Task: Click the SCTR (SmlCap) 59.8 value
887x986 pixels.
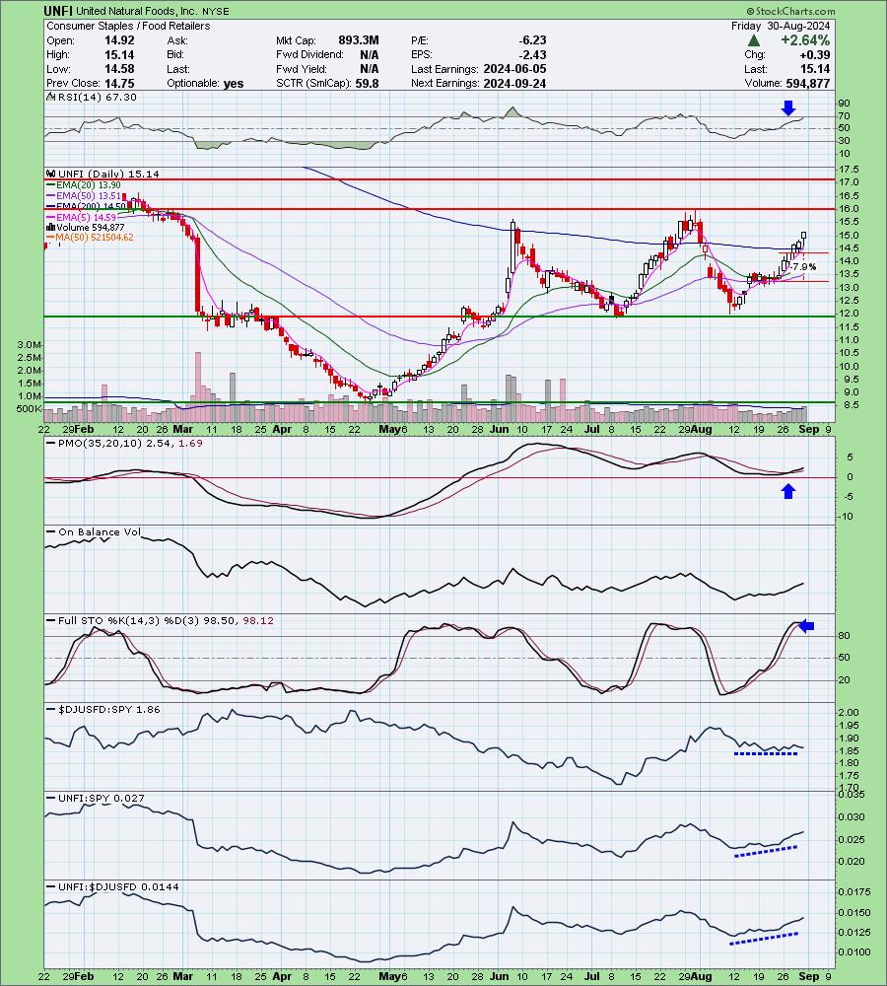Action: click(367, 83)
